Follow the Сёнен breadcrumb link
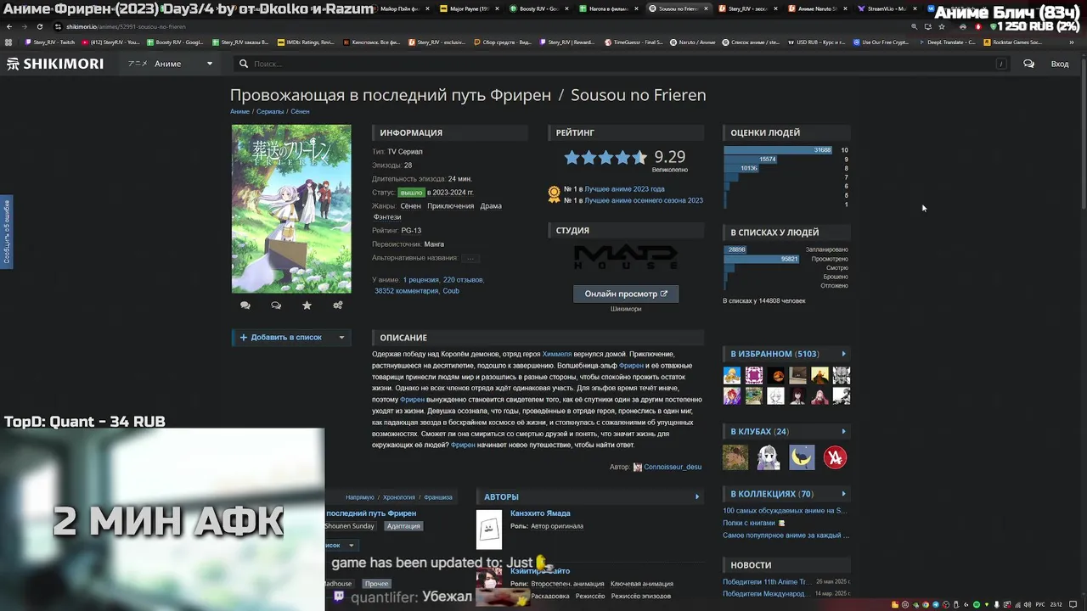Screen dimensions: 1087x611 click(300, 111)
